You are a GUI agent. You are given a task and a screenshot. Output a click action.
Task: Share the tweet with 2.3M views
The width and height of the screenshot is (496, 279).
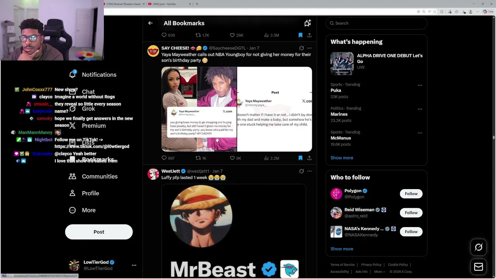(309, 35)
